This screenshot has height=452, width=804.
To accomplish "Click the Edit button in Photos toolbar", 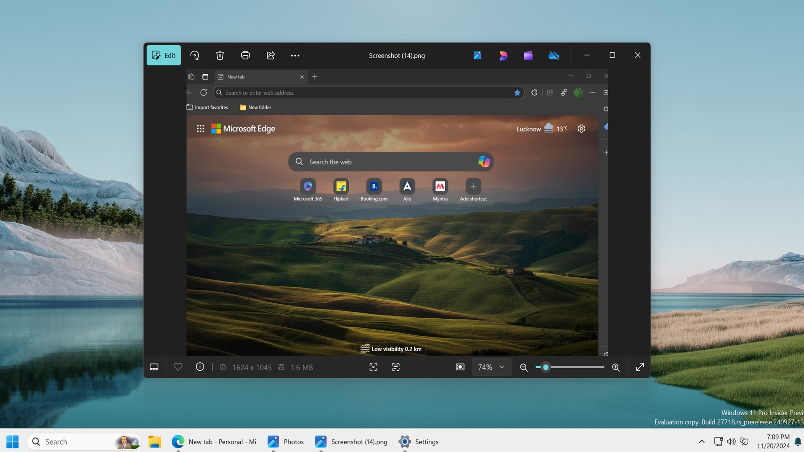I will tap(164, 55).
